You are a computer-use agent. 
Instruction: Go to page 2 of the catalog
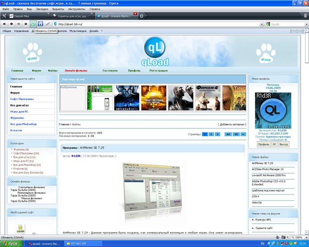point(211,134)
